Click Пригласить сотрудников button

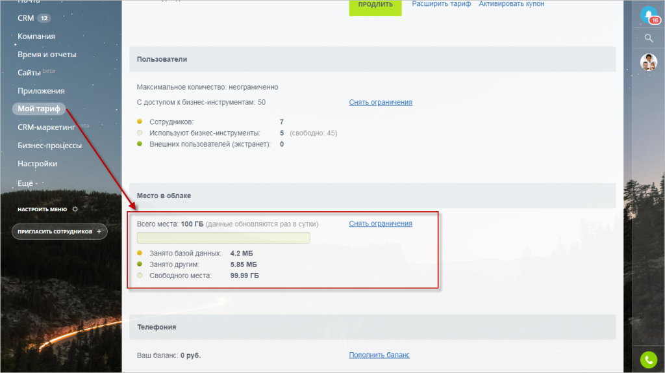59,232
